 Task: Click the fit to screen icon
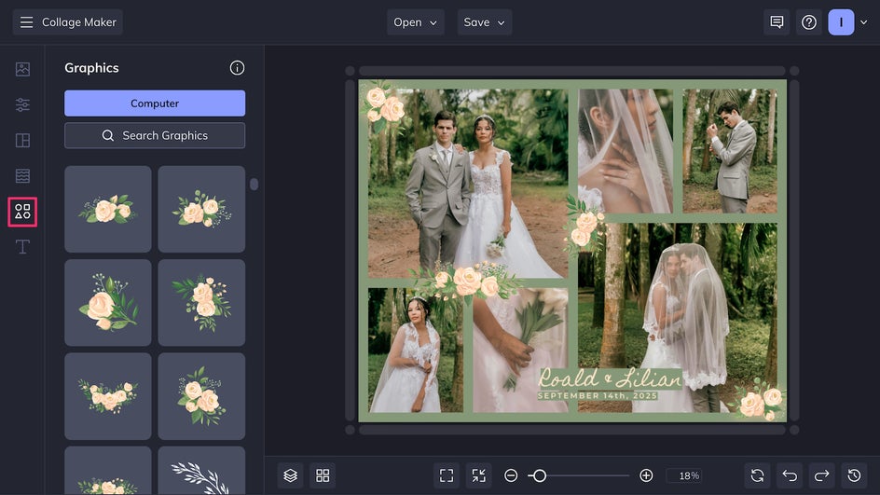click(447, 476)
